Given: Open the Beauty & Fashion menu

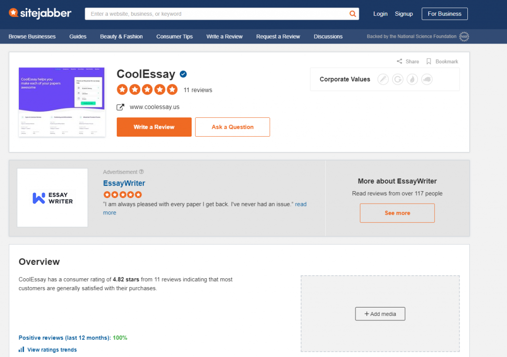Looking at the screenshot, I should click(x=121, y=37).
